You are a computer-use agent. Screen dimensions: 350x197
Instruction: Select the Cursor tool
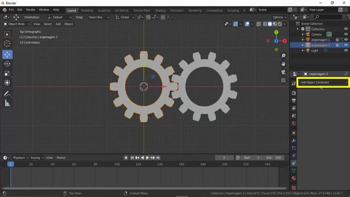tap(7, 44)
